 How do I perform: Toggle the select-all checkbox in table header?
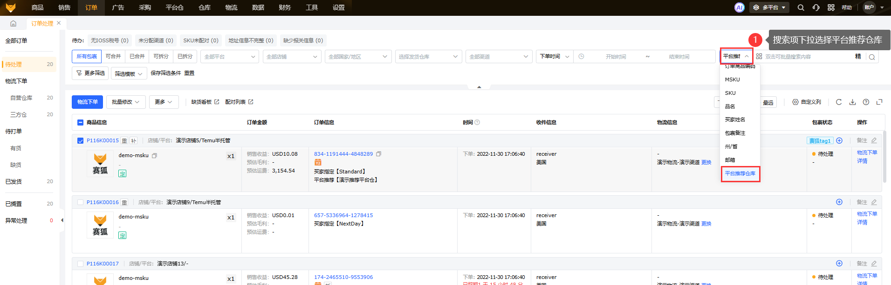point(80,122)
